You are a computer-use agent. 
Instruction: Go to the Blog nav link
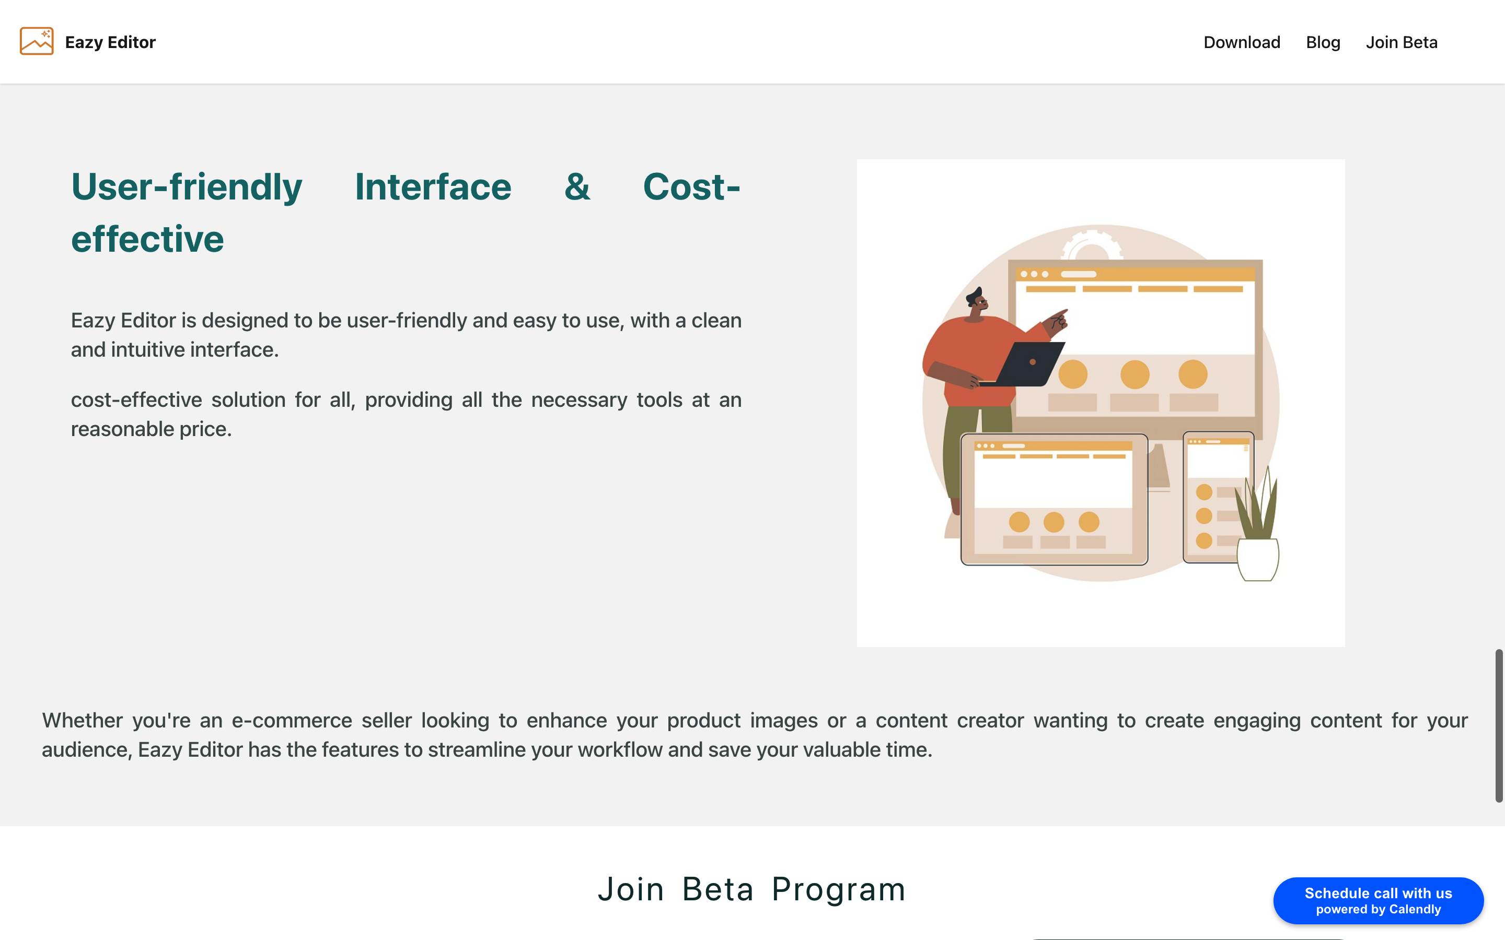coord(1323,42)
